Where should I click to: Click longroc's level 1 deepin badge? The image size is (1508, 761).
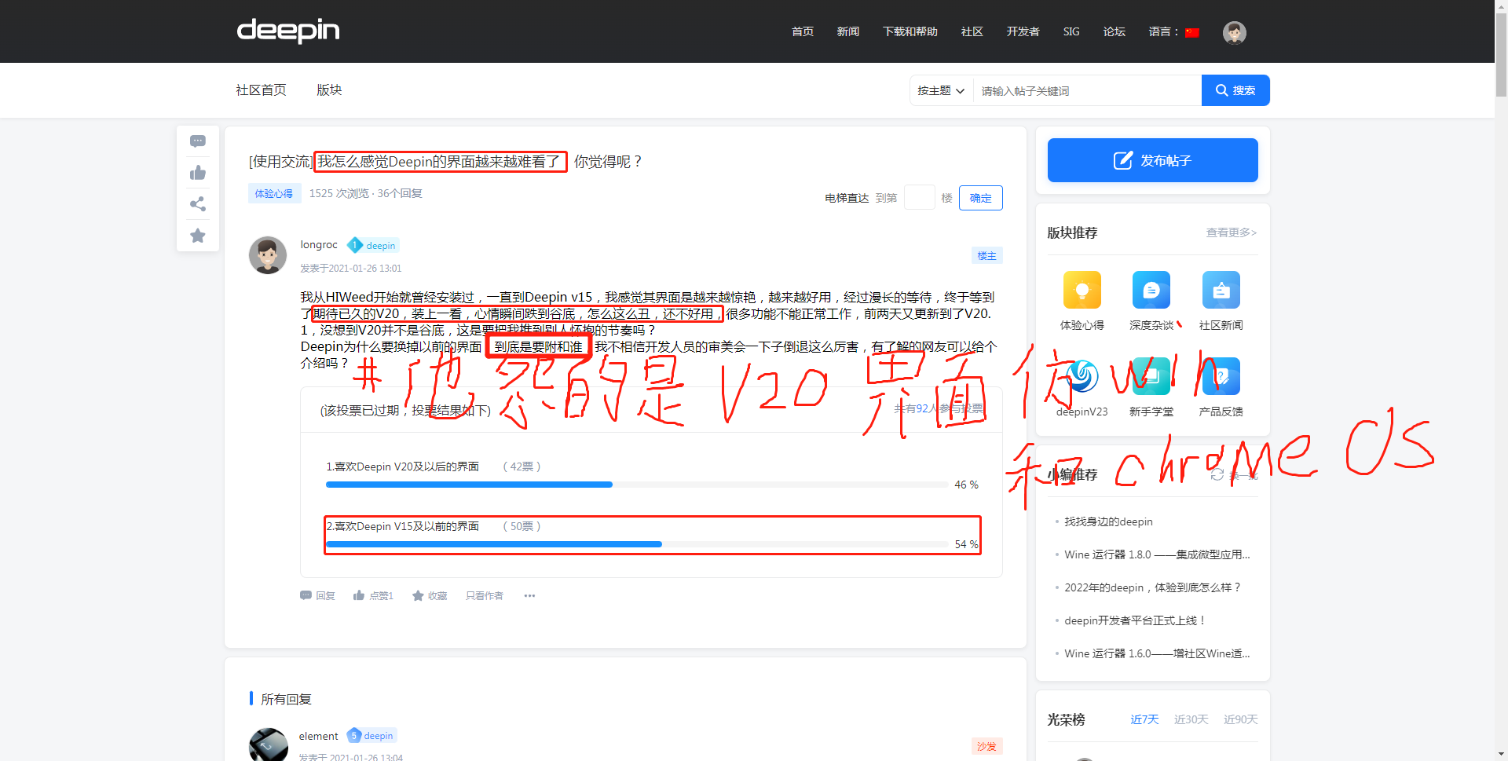point(373,245)
